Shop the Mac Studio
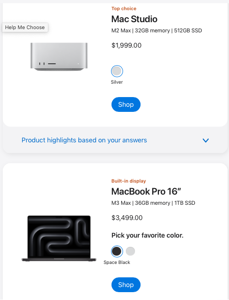The width and height of the screenshot is (229, 300). pos(126,104)
